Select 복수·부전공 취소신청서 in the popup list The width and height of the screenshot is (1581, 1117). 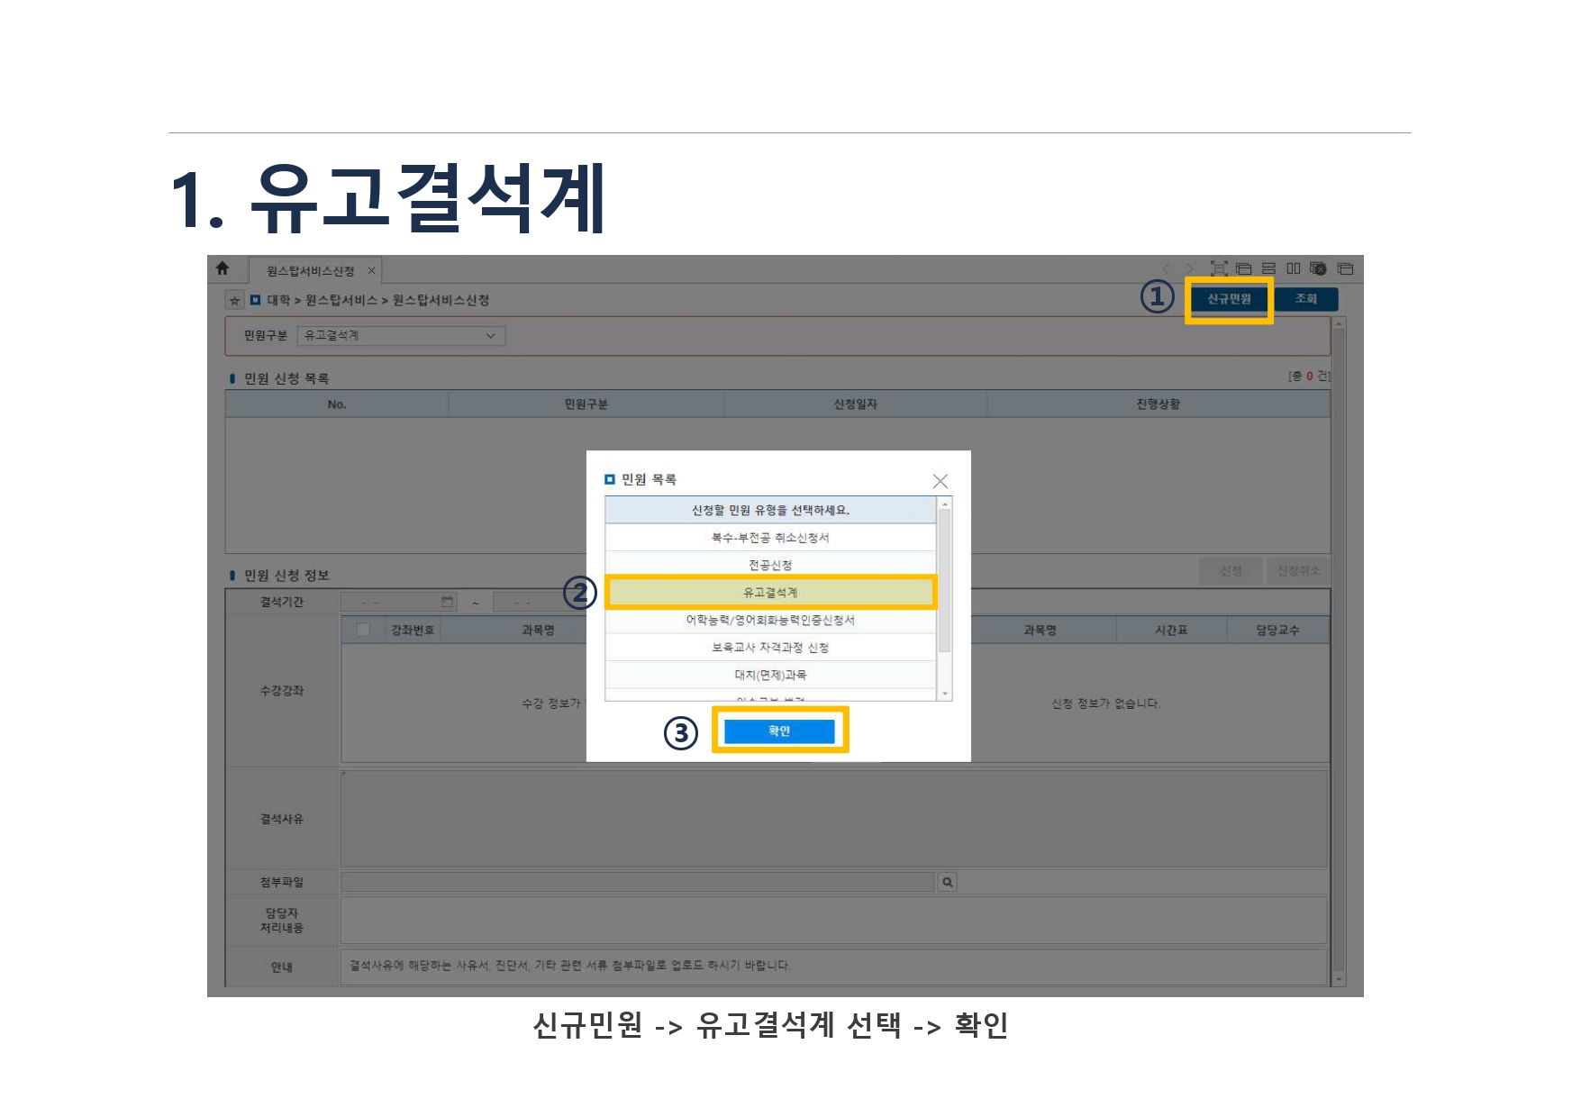[771, 538]
